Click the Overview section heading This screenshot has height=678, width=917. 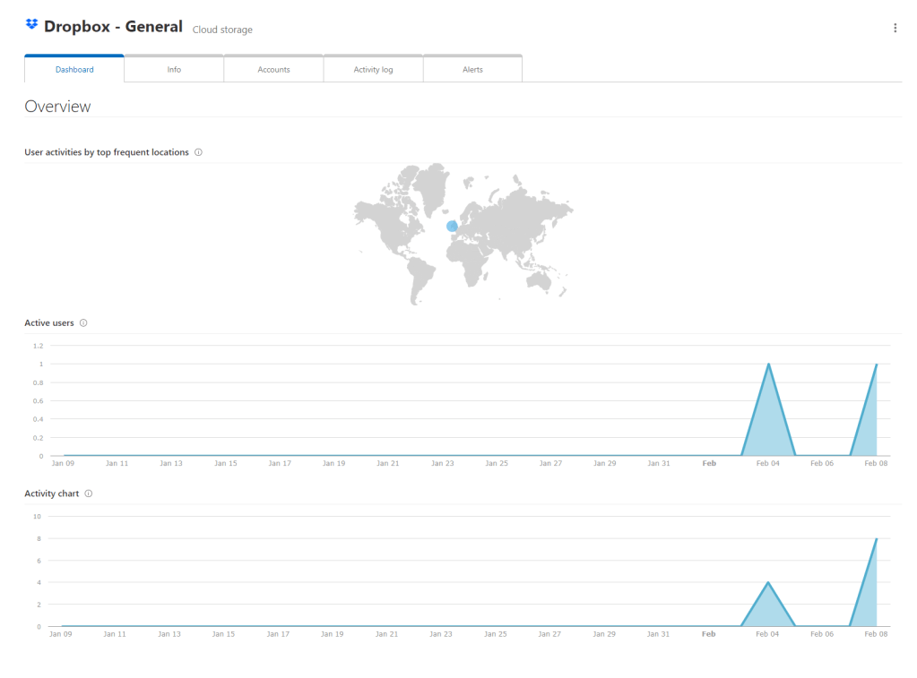(57, 107)
